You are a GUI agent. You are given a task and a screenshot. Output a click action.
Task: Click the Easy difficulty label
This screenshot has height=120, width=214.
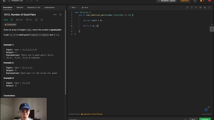click(x=6, y=20)
